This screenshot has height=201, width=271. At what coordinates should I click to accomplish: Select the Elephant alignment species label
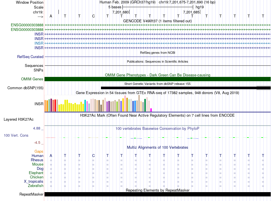(x=36, y=173)
